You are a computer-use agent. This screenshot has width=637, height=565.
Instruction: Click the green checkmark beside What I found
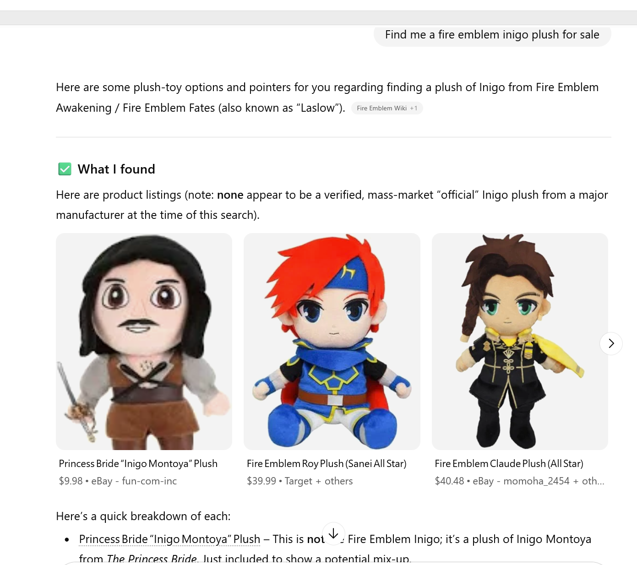(x=65, y=169)
